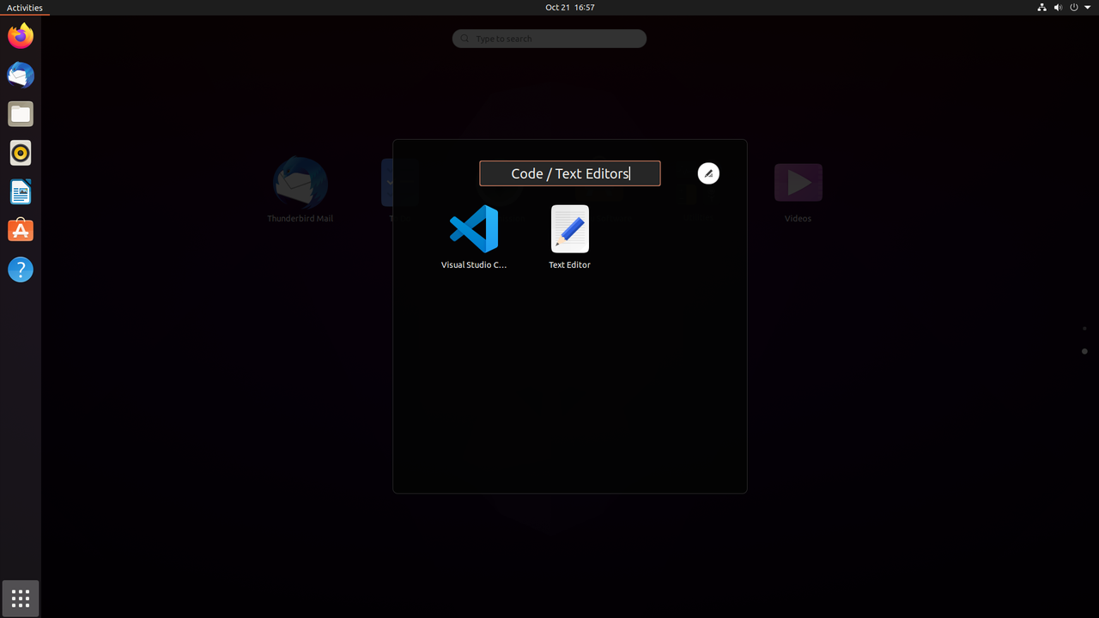1099x618 pixels.
Task: Focus the Type to search field
Action: (549, 39)
